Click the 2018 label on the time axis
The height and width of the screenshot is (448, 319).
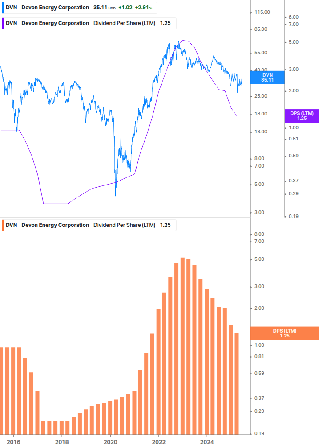click(x=62, y=442)
